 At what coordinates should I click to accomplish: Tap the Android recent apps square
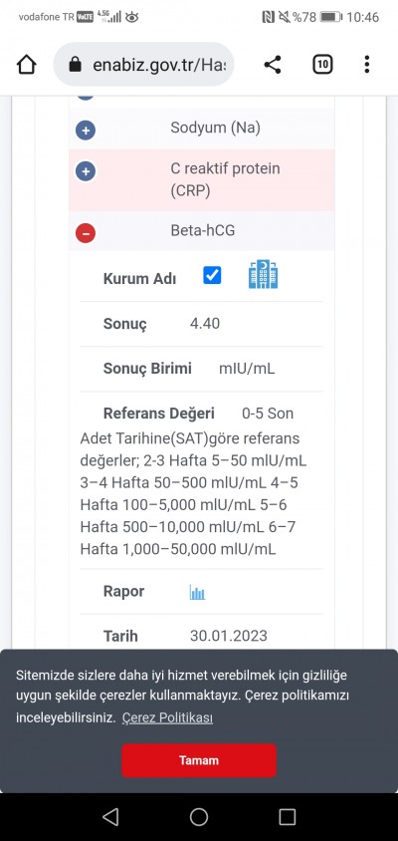(288, 817)
